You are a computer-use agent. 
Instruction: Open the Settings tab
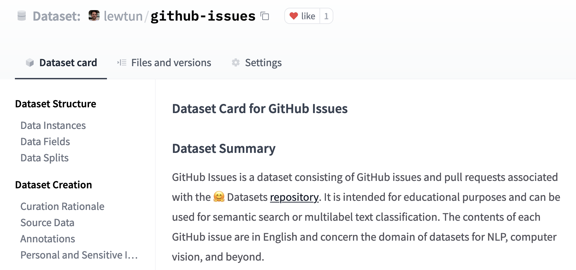(263, 62)
